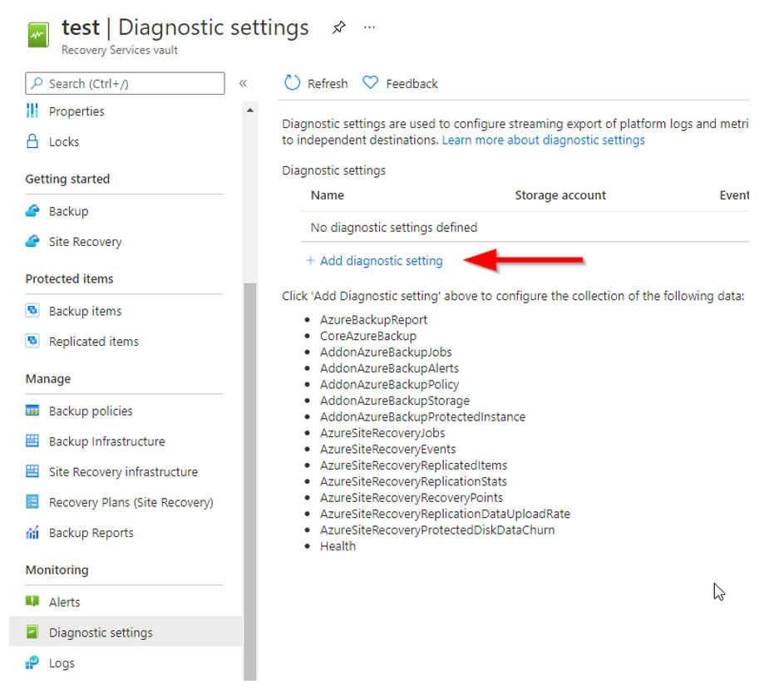The height and width of the screenshot is (699, 769).
Task: Open Logs under Monitoring
Action: [x=62, y=664]
